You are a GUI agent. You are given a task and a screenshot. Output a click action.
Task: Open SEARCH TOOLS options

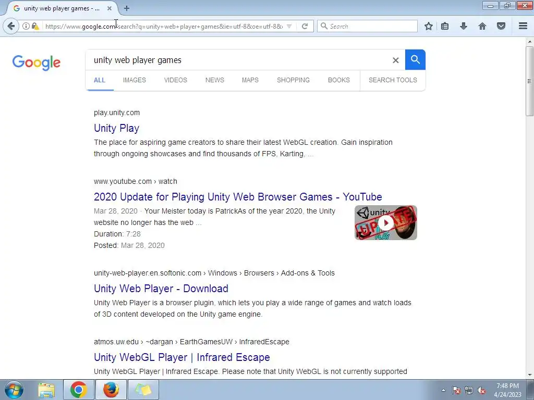coord(393,80)
